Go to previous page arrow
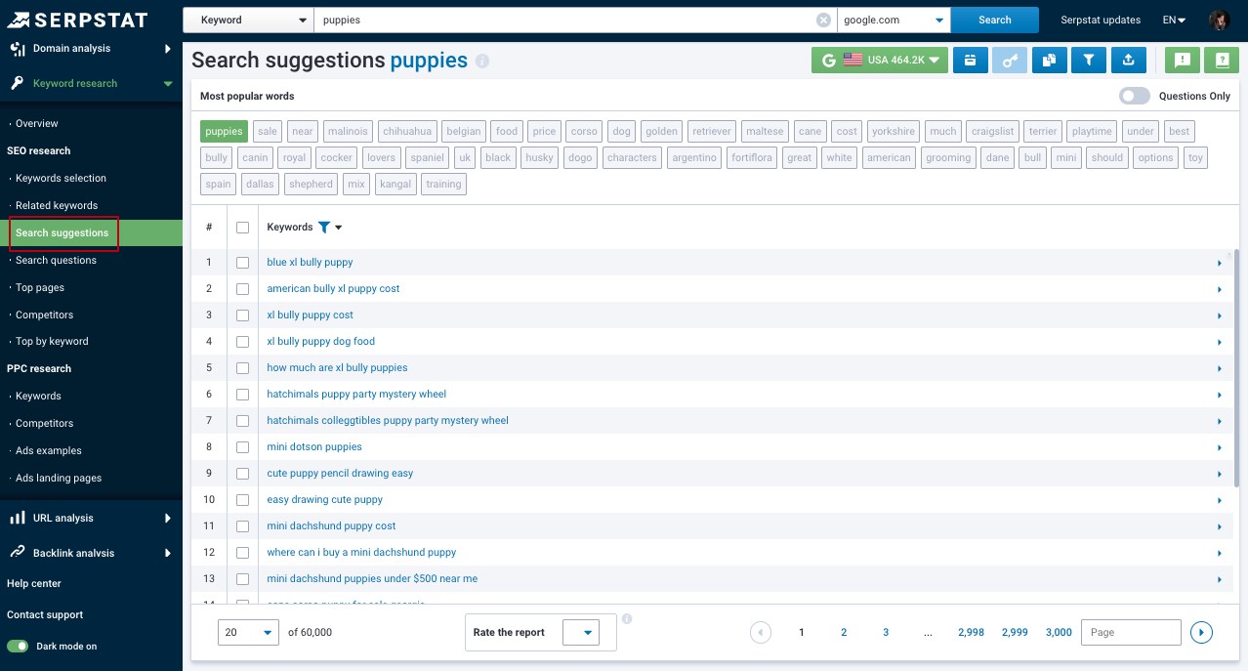Viewport: 1248px width, 671px height. coord(761,632)
